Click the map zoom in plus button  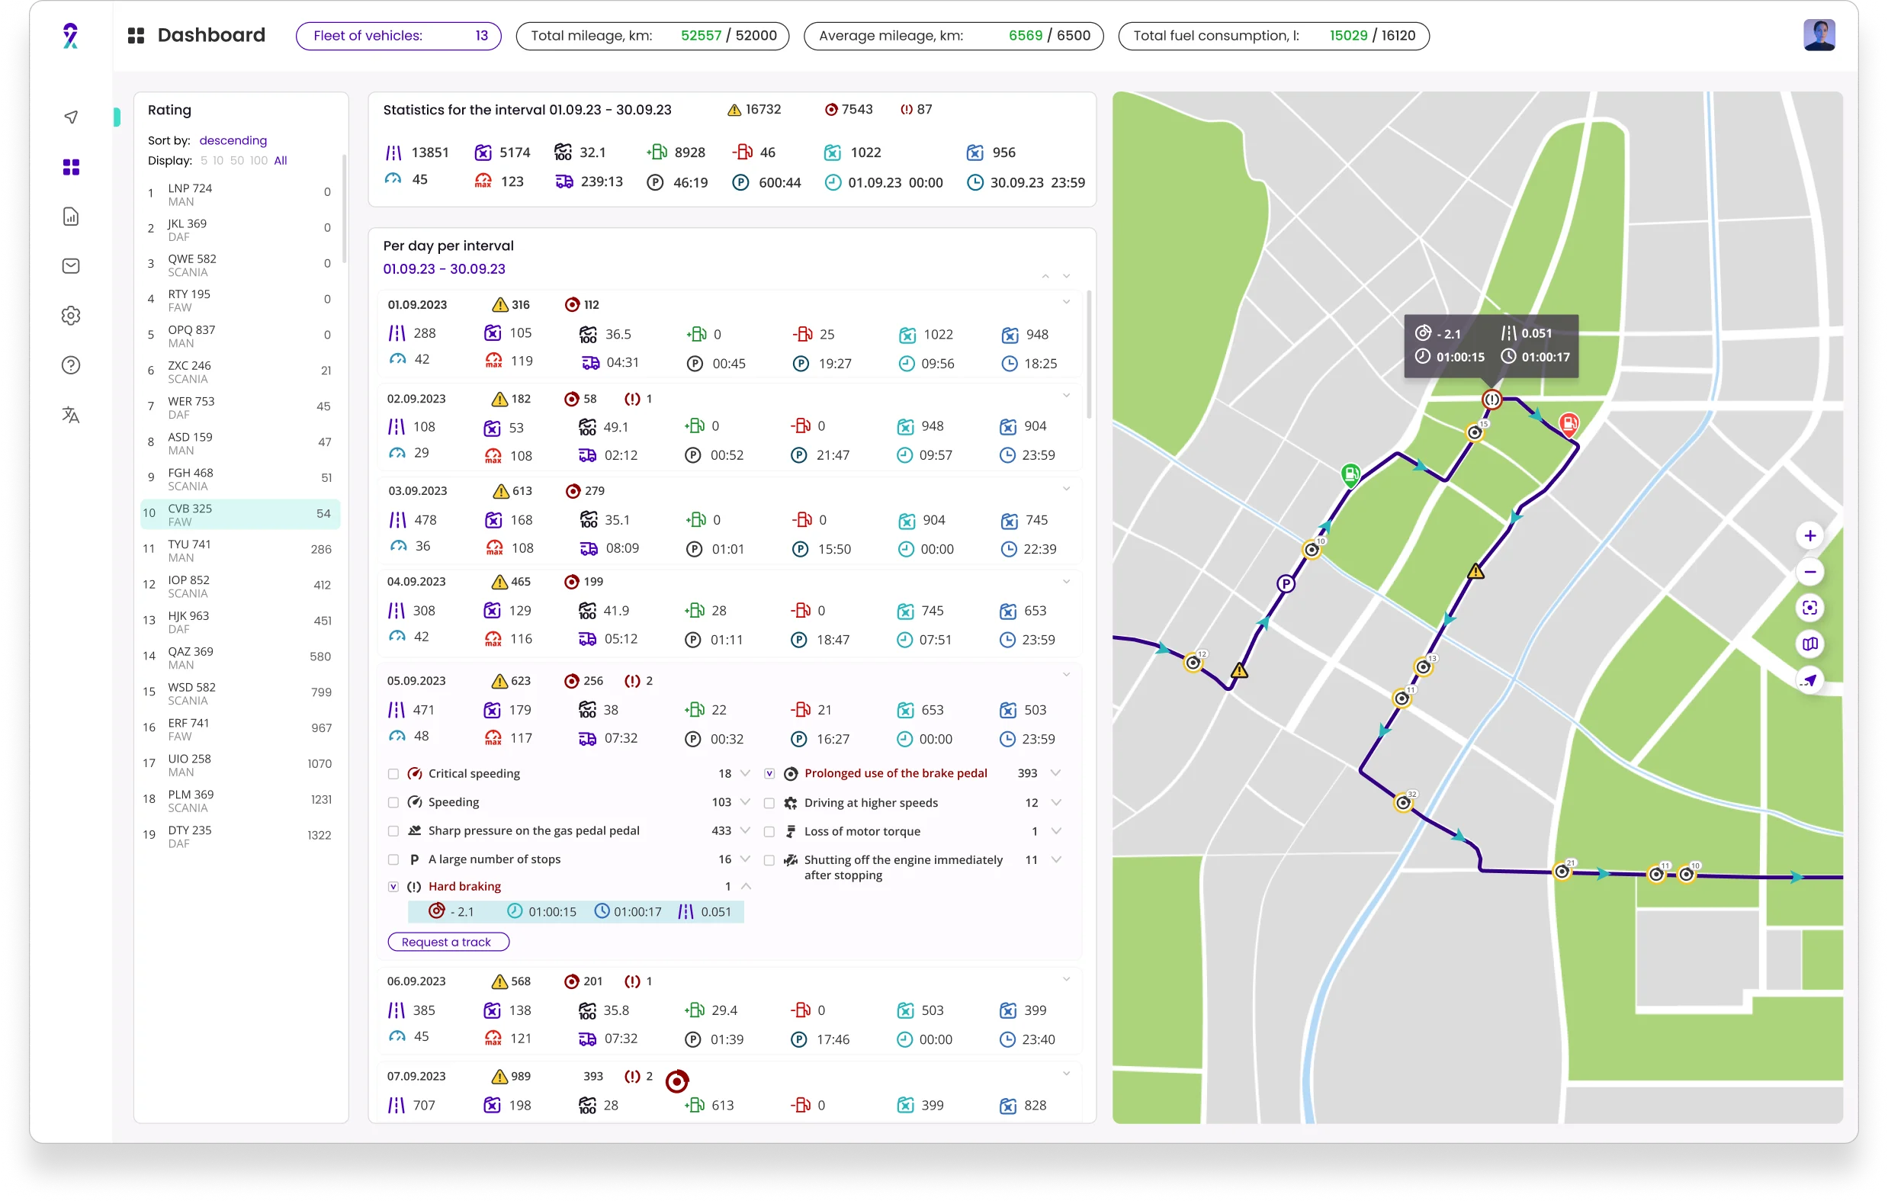point(1809,535)
